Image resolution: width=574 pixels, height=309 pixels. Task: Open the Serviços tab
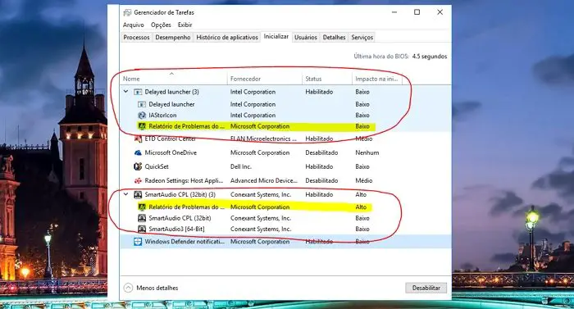point(362,38)
